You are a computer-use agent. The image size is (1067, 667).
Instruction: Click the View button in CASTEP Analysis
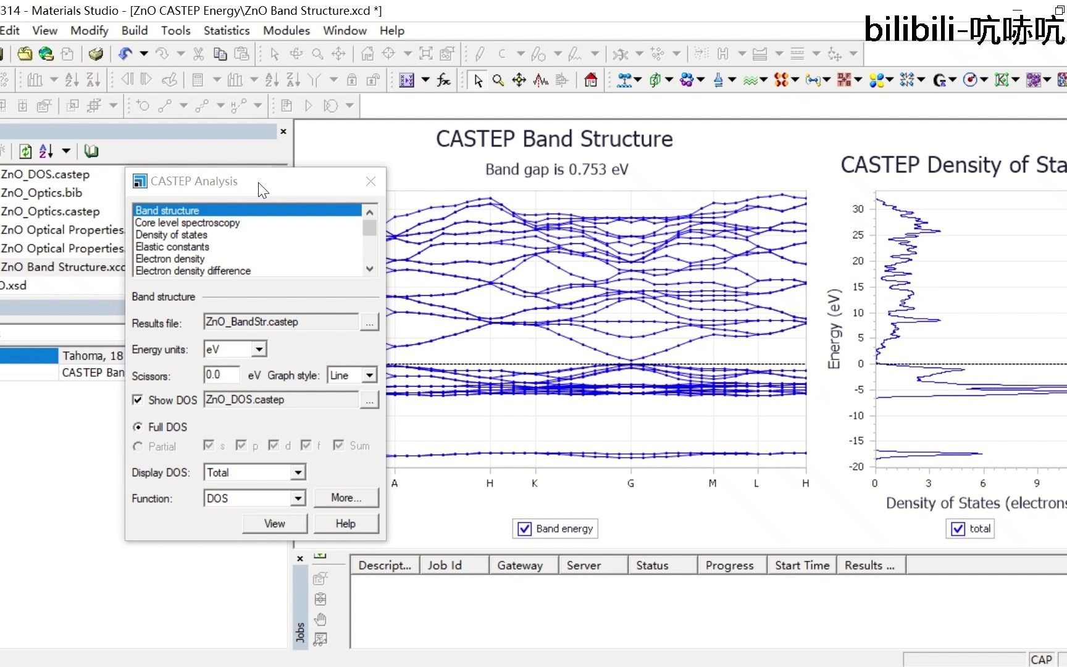(x=275, y=524)
